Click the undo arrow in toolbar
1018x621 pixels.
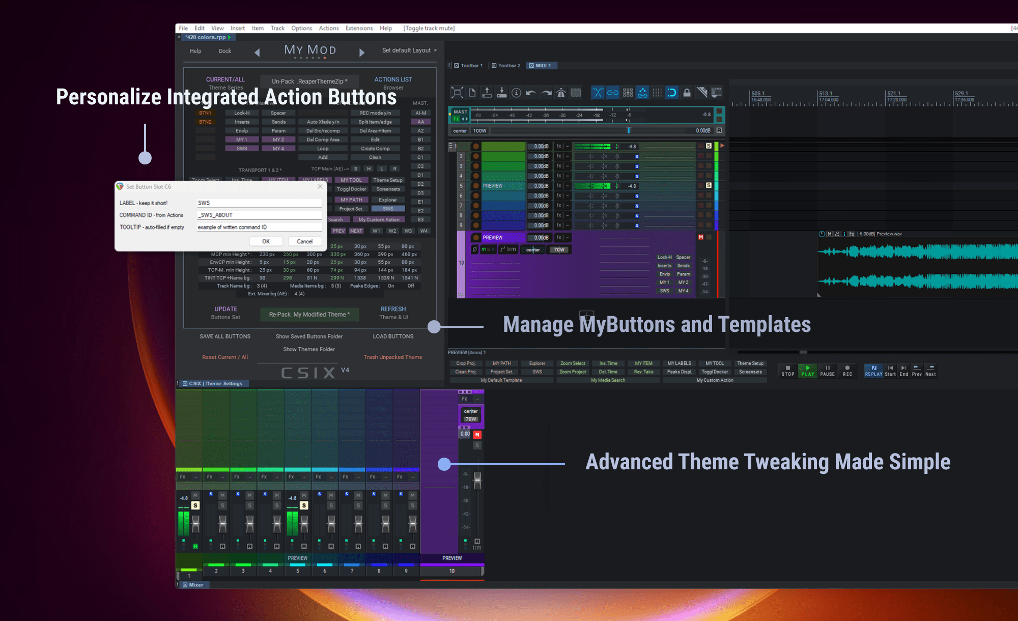pos(531,93)
